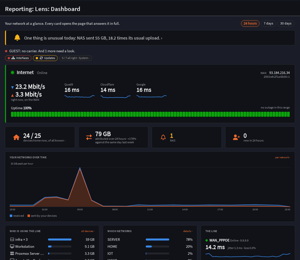The width and height of the screenshot is (300, 260).
Task: Open the Updates status chip
Action: (45, 58)
